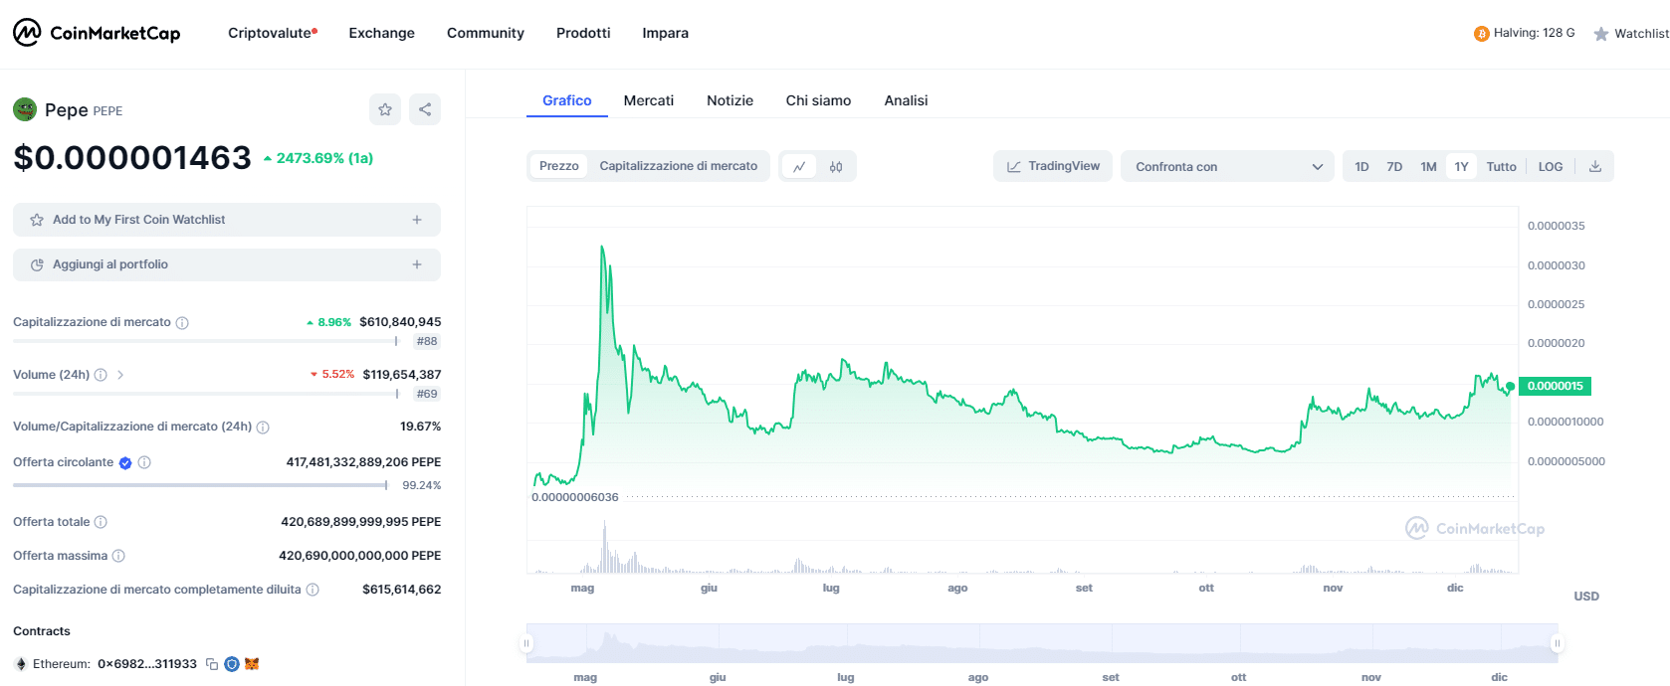This screenshot has height=686, width=1670.
Task: Select the 7D time range
Action: point(1394,167)
